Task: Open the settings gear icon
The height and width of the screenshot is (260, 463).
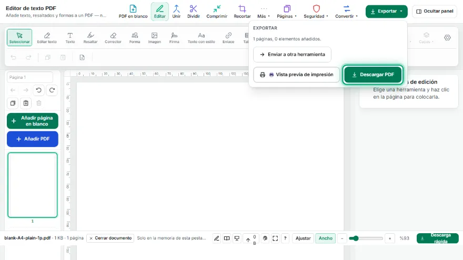Action: (x=447, y=38)
